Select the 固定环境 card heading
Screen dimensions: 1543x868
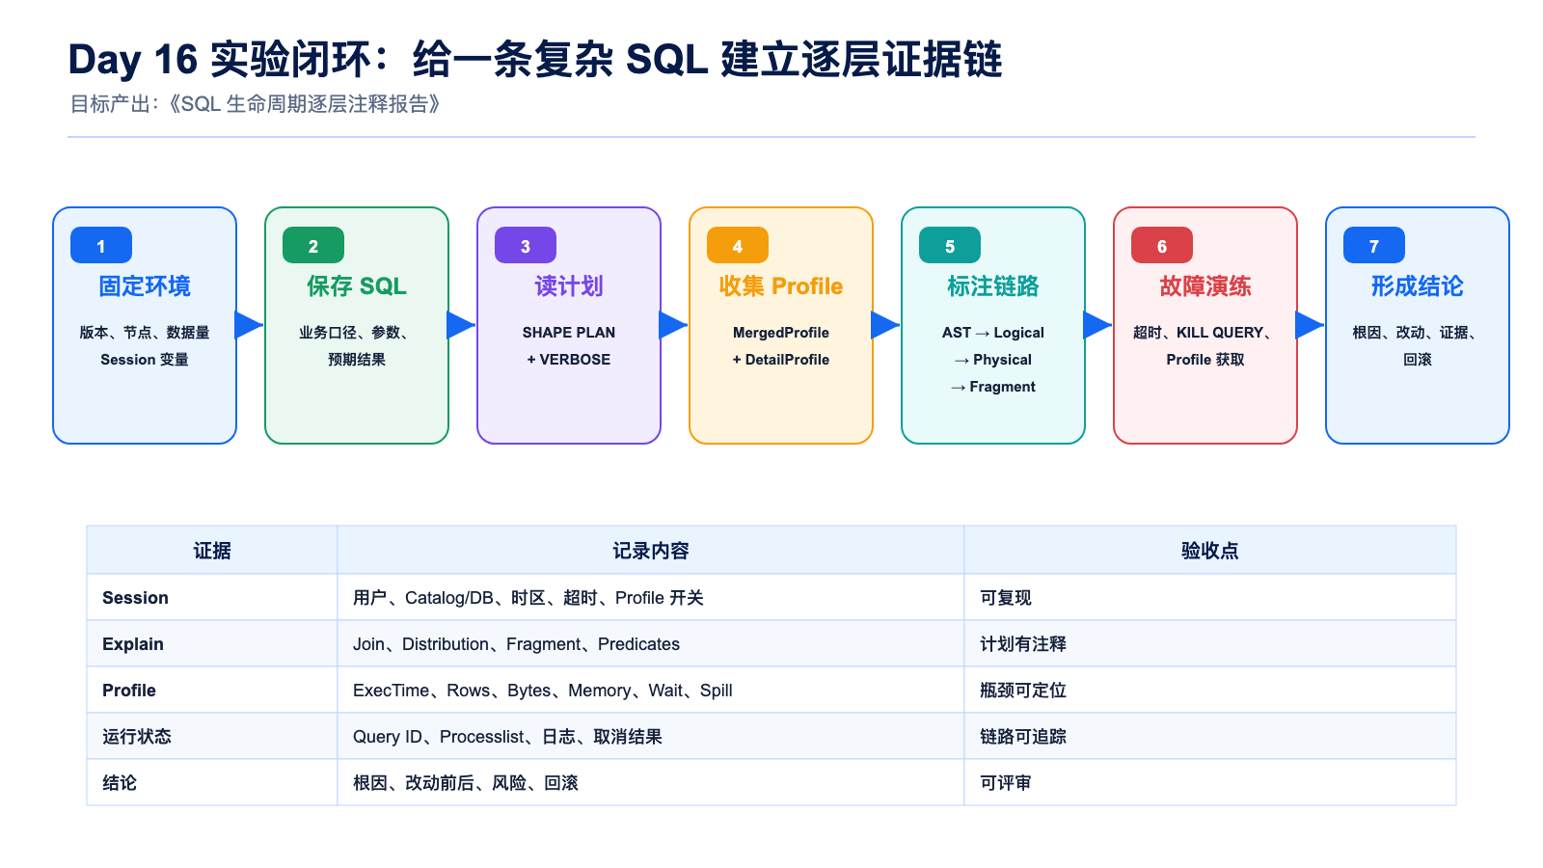[145, 286]
